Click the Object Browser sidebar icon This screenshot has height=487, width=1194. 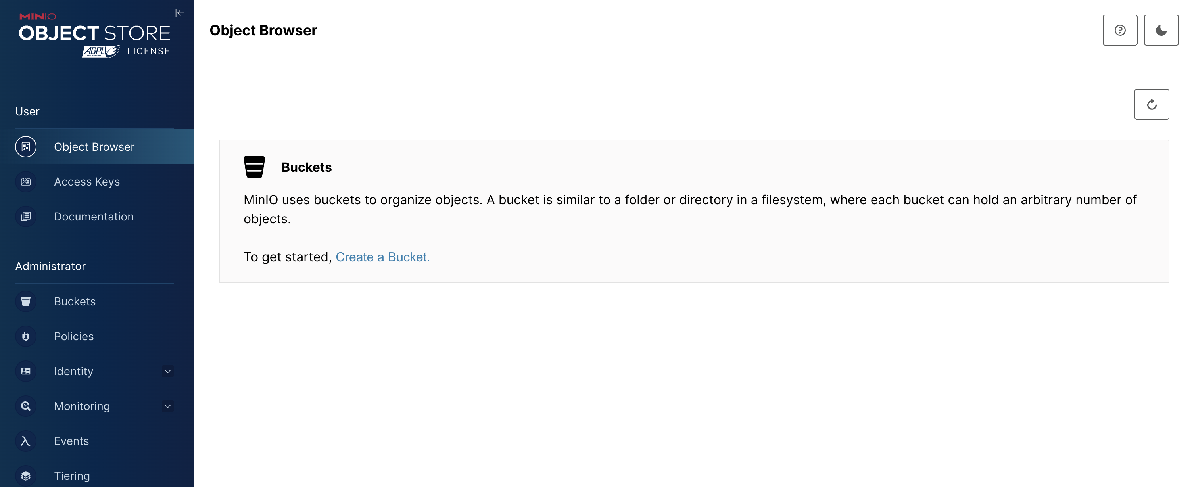(x=26, y=147)
